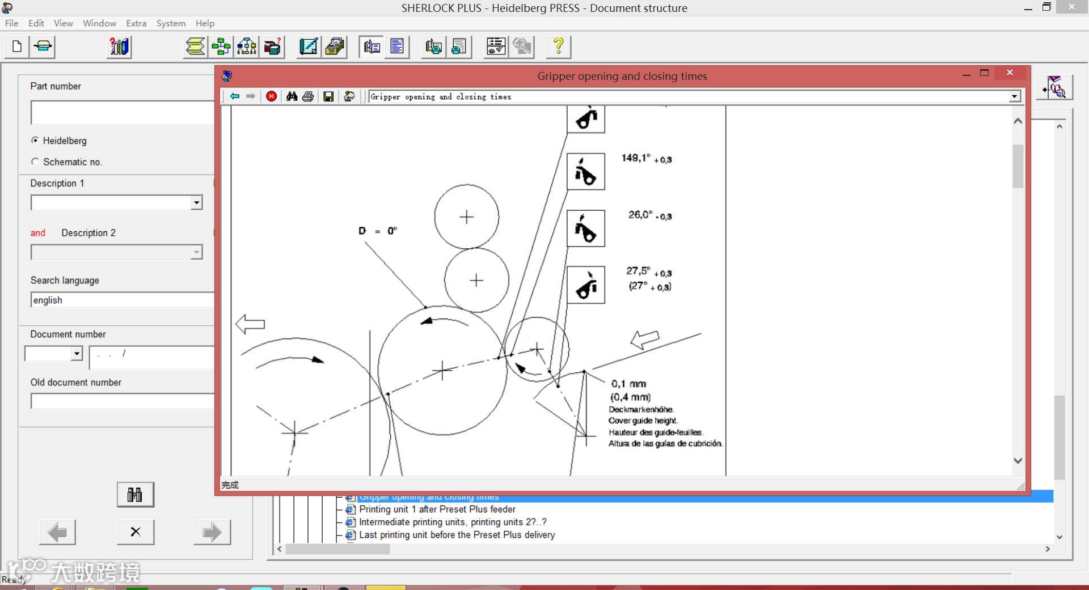Screen dimensions: 1089x590
Task: Click the tree panel vertical scrollbar thumb
Action: pos(1060,438)
